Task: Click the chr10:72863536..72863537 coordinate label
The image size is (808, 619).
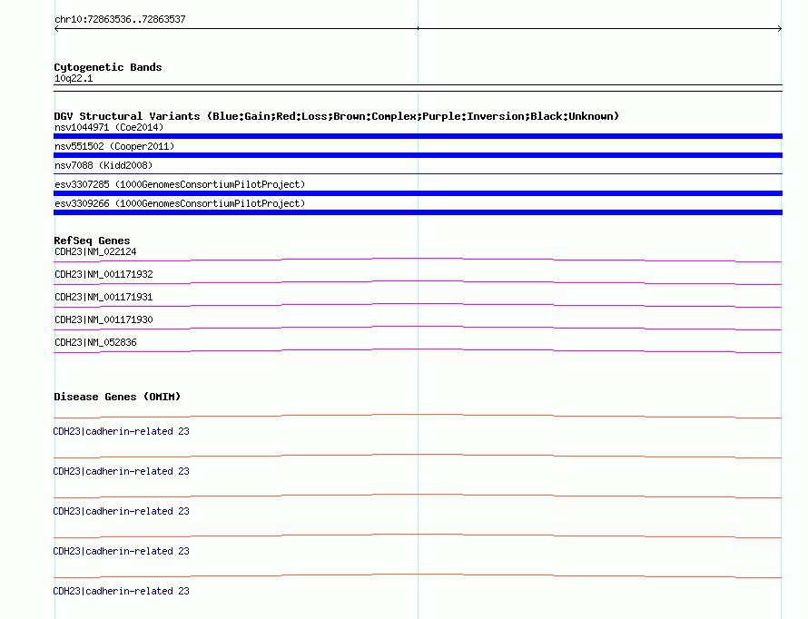Action: pos(120,20)
